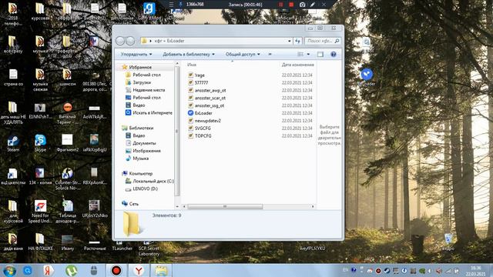
Task: Select Компьютер in the navigation pane
Action: 140,173
